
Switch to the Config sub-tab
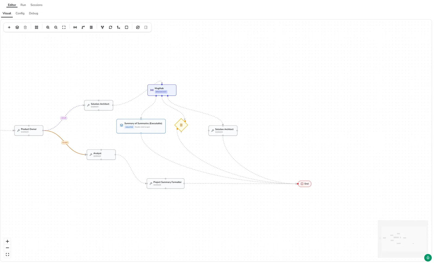20,13
